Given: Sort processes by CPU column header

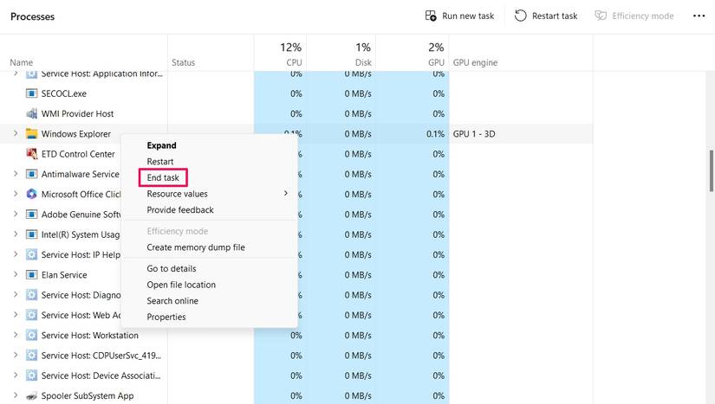Looking at the screenshot, I should tap(291, 53).
